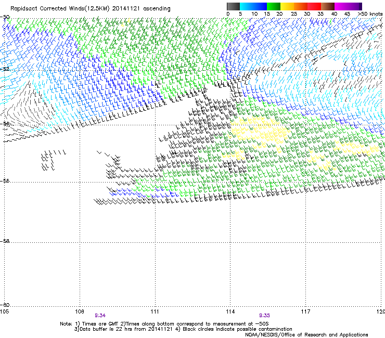Viewport: 385px width, 338px height.
Task: Click the '>50 knots' legend label
Action: pyautogui.click(x=370, y=14)
